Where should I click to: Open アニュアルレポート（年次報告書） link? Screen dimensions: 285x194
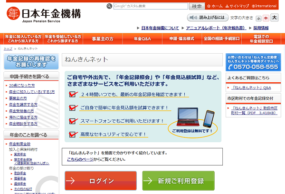(216, 28)
